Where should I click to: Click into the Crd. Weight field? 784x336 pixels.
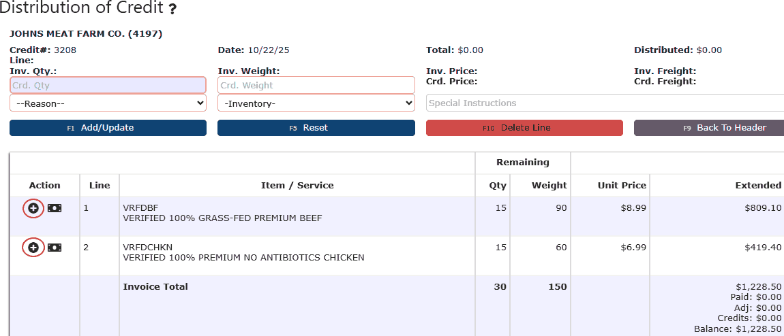[316, 85]
